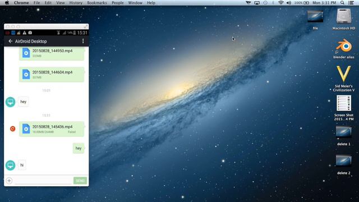Viewport: 359px width, 202px height.
Task: Click the plus attachment button
Action: click(9, 181)
